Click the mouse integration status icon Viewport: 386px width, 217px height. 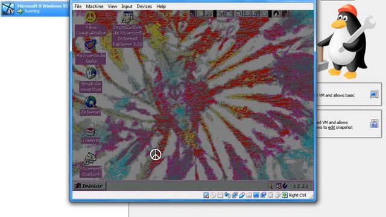277,195
